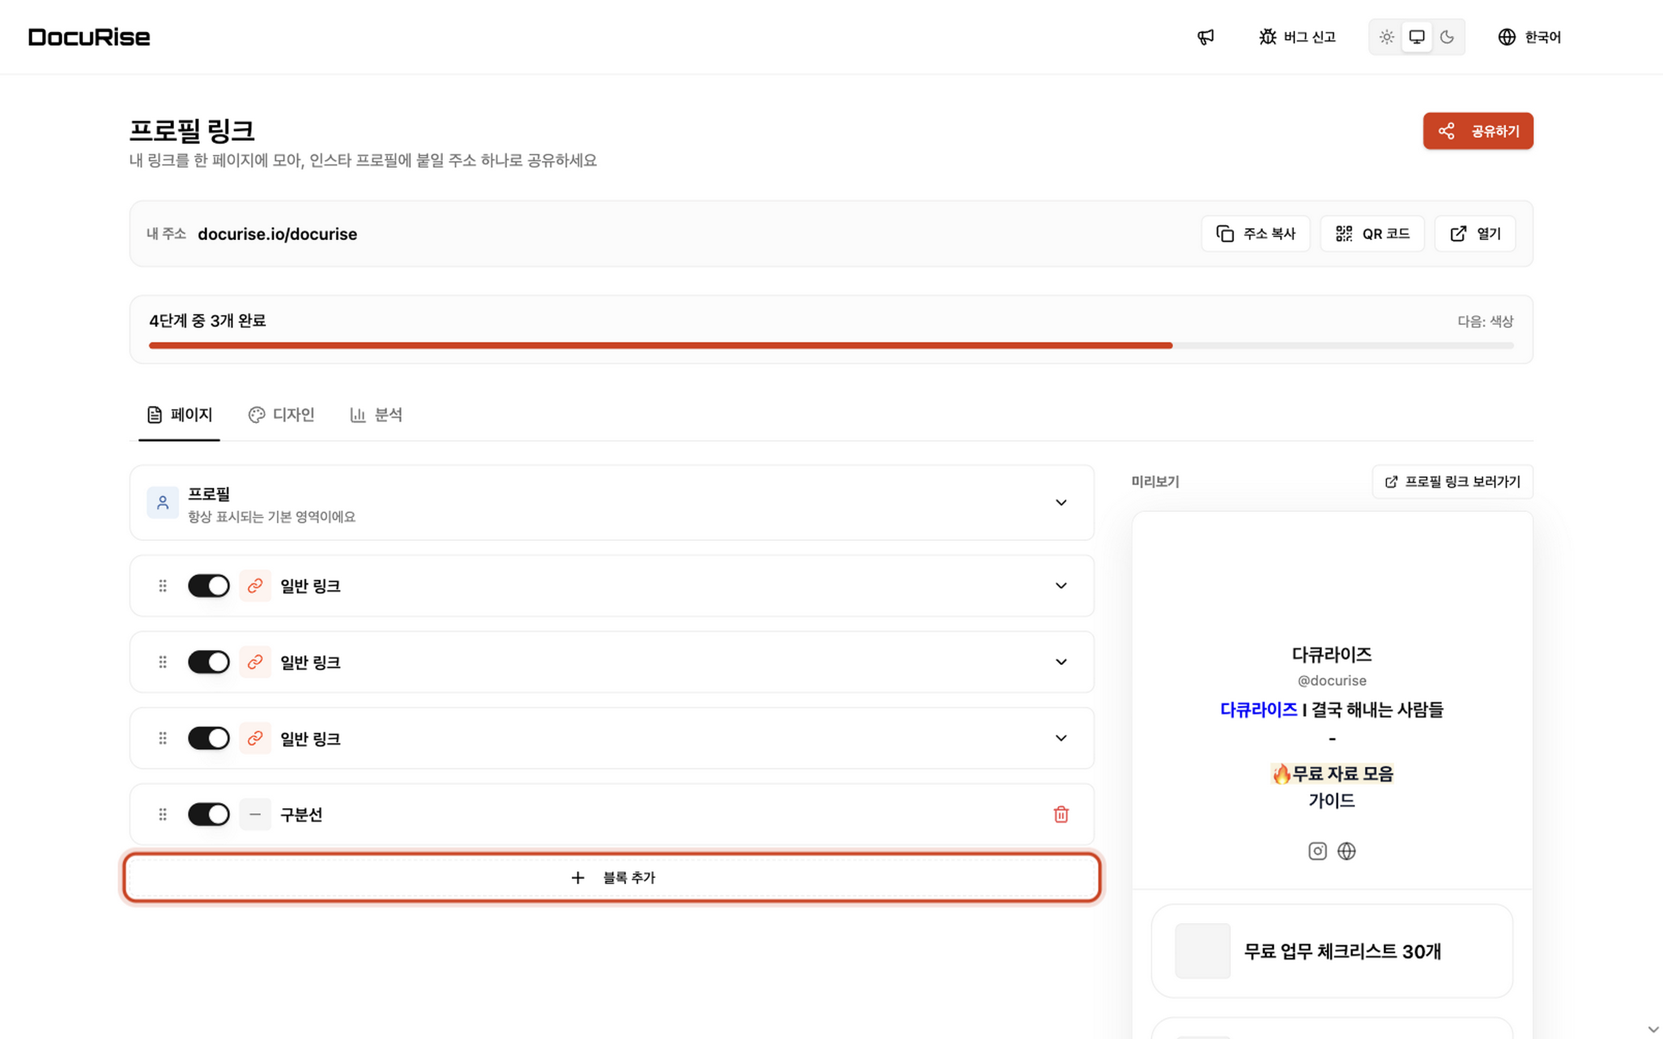Image resolution: width=1663 pixels, height=1039 pixels.
Task: Toggle off the second 일반 링크 block
Action: [208, 661]
